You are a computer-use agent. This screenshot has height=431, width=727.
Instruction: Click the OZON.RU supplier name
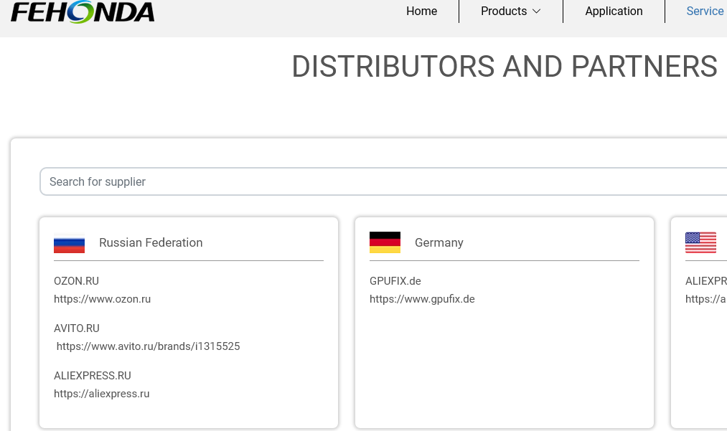pos(76,281)
